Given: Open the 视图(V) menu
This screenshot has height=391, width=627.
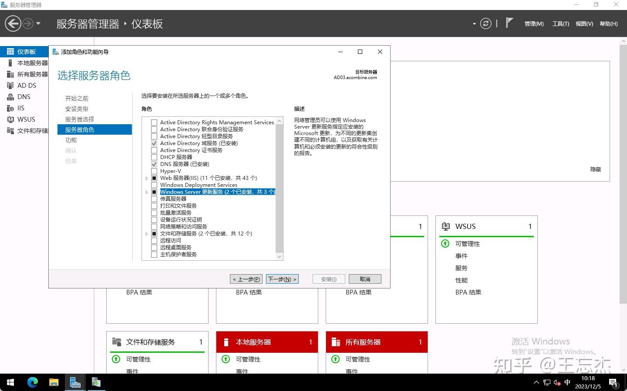Looking at the screenshot, I should pos(584,24).
